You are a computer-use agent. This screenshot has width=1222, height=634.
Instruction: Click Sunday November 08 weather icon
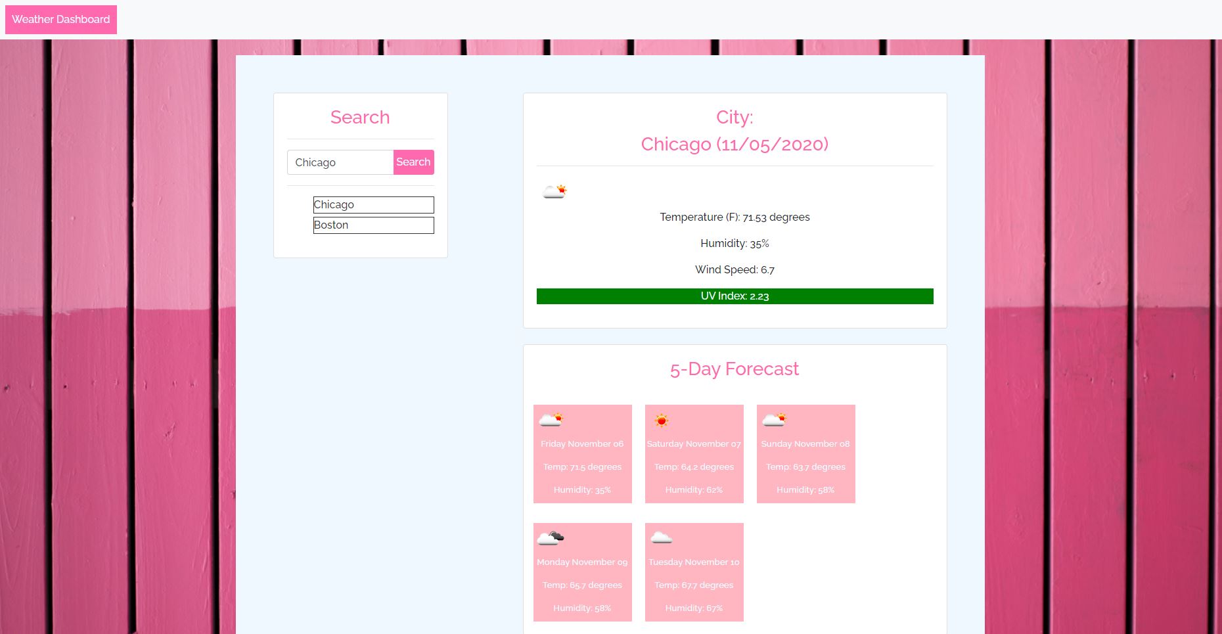pyautogui.click(x=775, y=419)
